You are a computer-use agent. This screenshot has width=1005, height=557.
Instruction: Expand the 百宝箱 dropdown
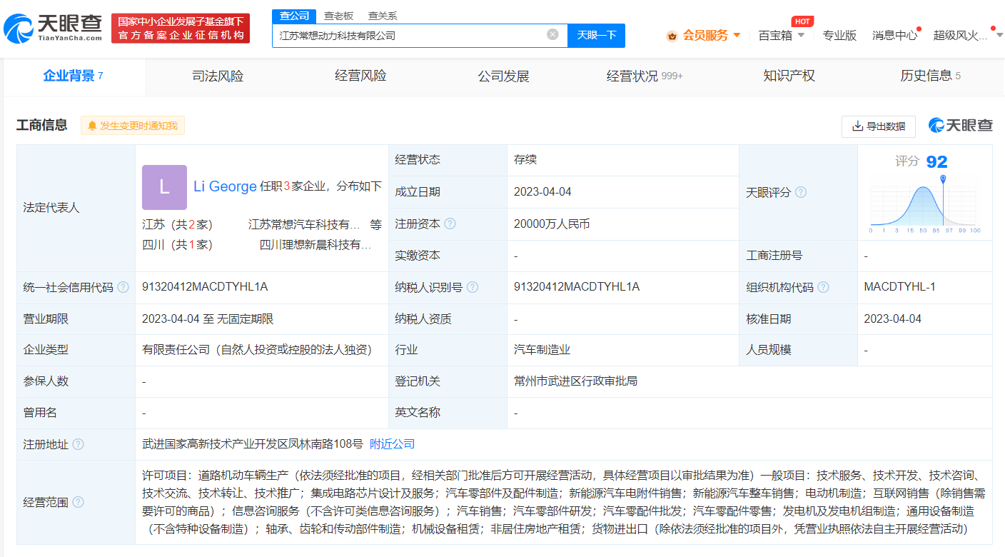pos(801,35)
